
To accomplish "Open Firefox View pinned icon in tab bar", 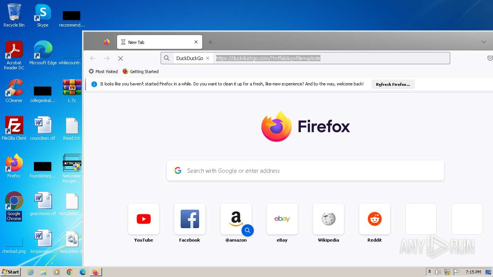I will [x=107, y=42].
